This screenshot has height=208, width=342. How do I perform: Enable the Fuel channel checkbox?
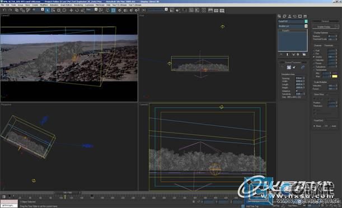pos(315,50)
